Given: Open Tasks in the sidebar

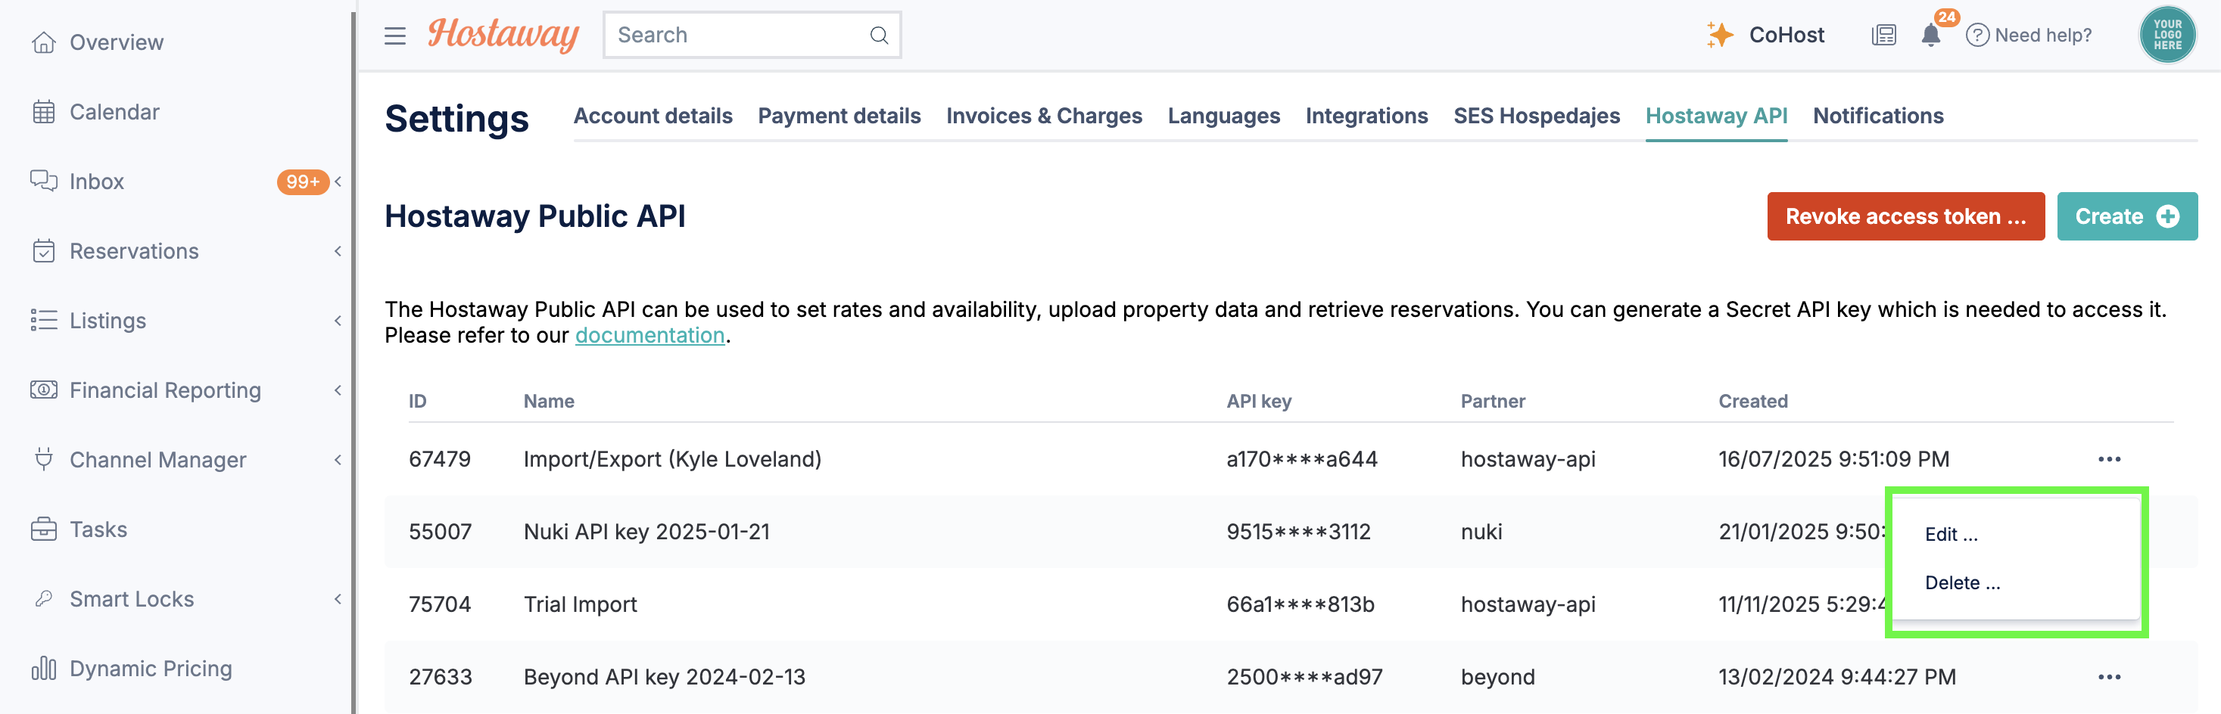Looking at the screenshot, I should coord(98,529).
